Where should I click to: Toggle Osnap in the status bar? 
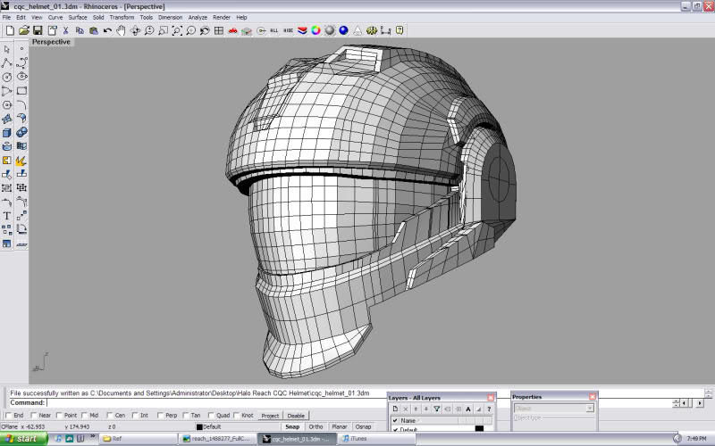(364, 427)
